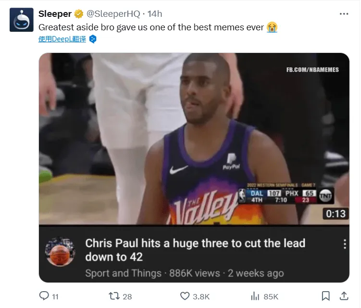This screenshot has height=308, width=361.
Task: Click the gold verified badge beside Sleeper
Action: tap(79, 14)
